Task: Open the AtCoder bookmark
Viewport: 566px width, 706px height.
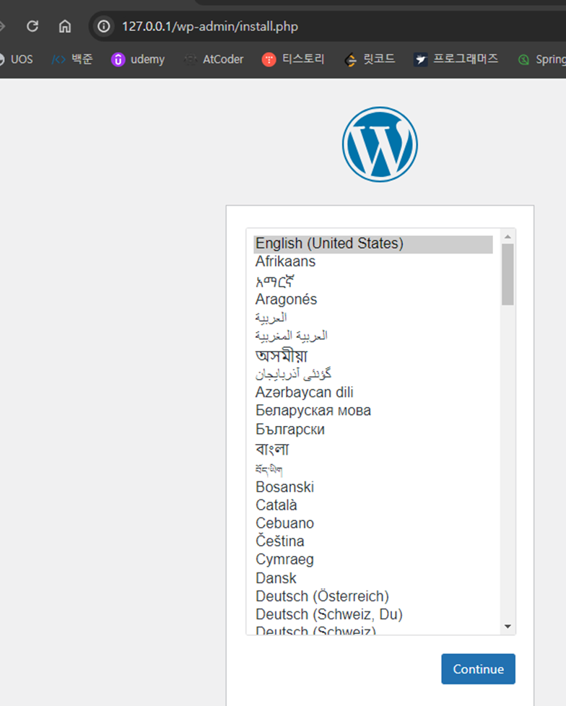Action: click(x=214, y=59)
